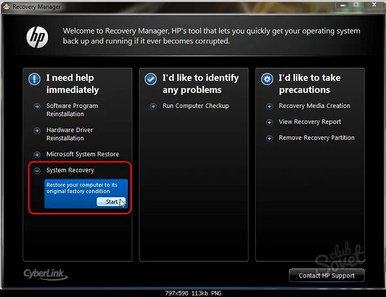Open Remove Recovery Partition option
The image size is (386, 297).
[317, 138]
